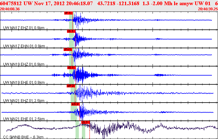218x139 pixels.
Task: Click channel label UW NN21 EHE 01 2.5km
Action: 24,119
